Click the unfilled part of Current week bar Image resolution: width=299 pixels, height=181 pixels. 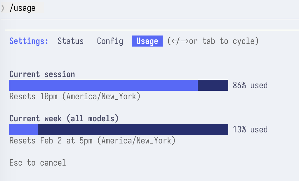pyautogui.click(x=133, y=129)
